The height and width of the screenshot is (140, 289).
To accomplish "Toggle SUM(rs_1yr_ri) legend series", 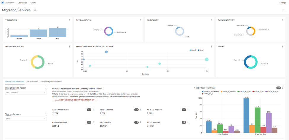I will pyautogui.click(x=258, y=92).
